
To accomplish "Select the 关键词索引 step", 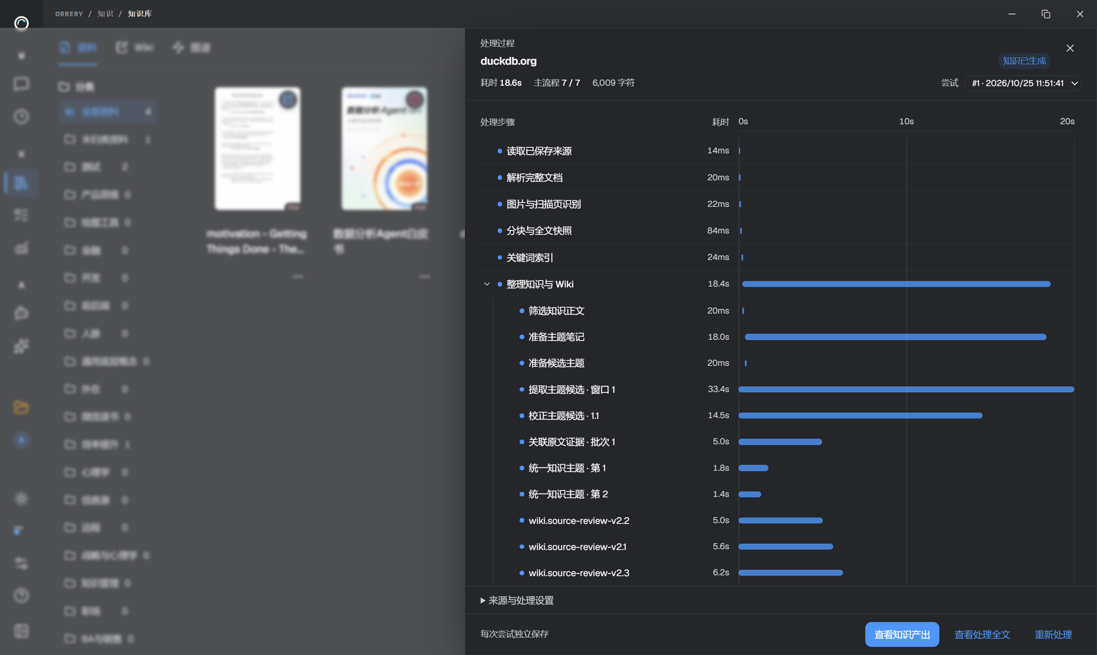I will click(777, 257).
